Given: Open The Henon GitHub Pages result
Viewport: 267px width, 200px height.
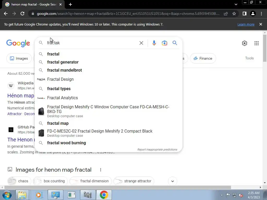Looking at the screenshot, I should tap(21, 140).
